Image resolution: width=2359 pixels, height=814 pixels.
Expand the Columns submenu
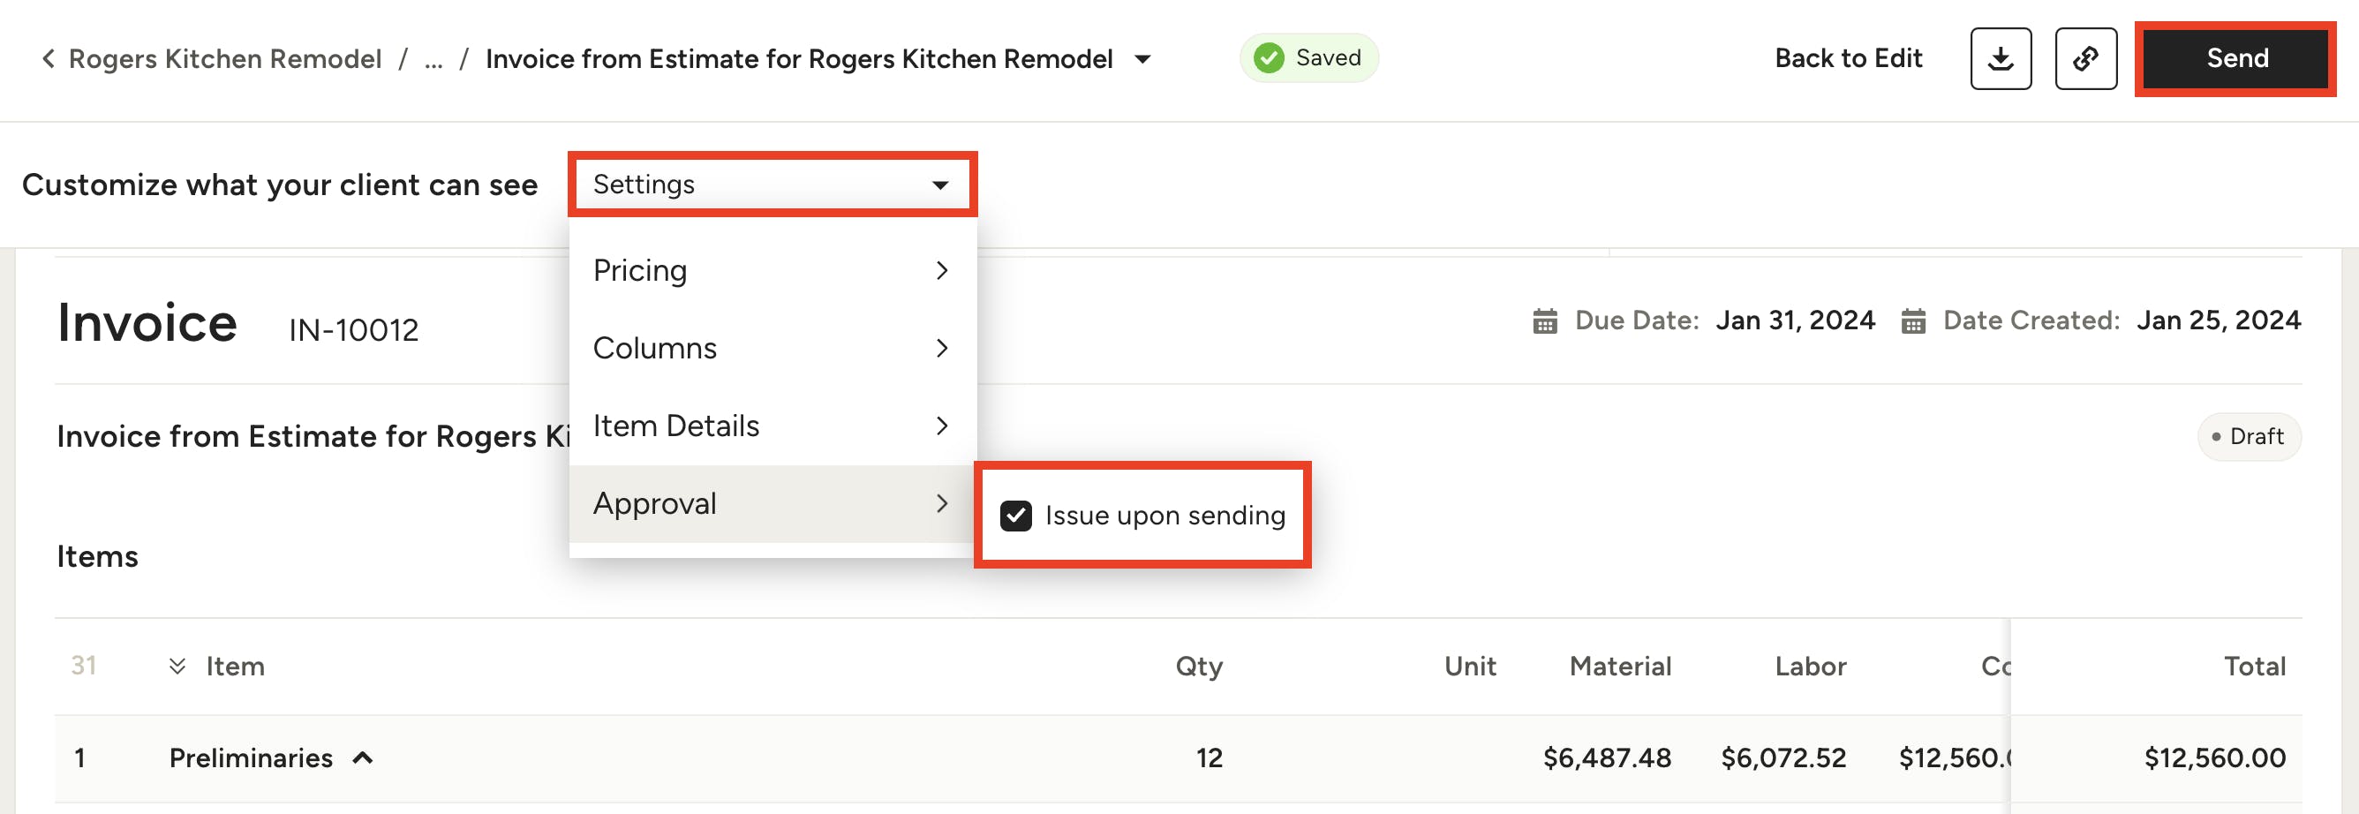click(942, 348)
